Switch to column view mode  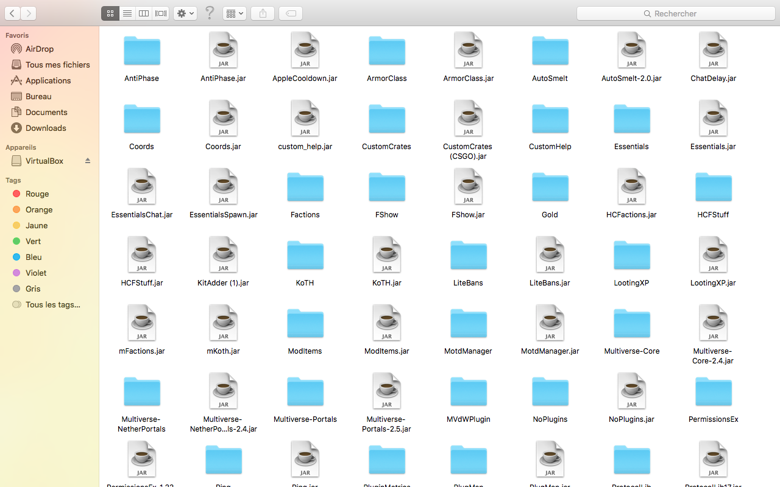(x=144, y=13)
